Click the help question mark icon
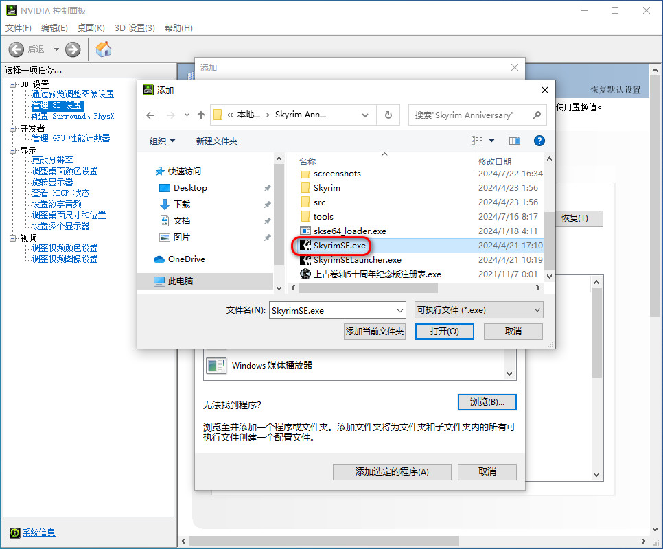Image resolution: width=663 pixels, height=549 pixels. [539, 141]
